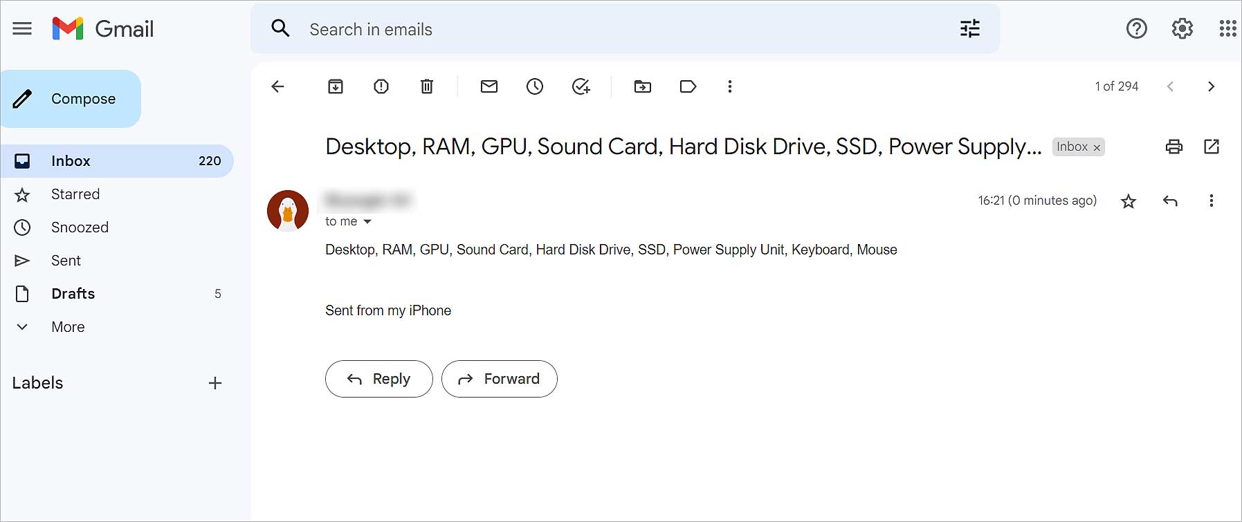Expand the 'to me' recipient details
Image resolution: width=1242 pixels, height=522 pixels.
coord(367,222)
